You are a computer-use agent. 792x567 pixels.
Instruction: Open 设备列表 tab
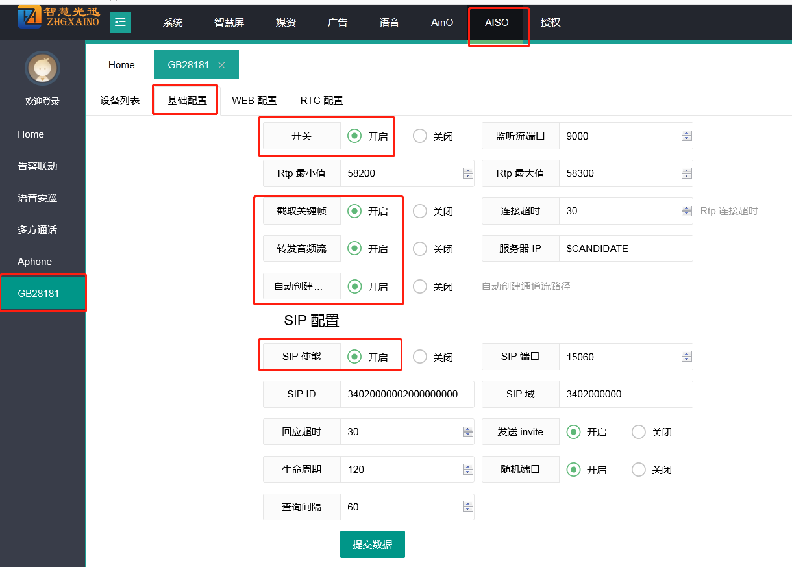click(119, 101)
